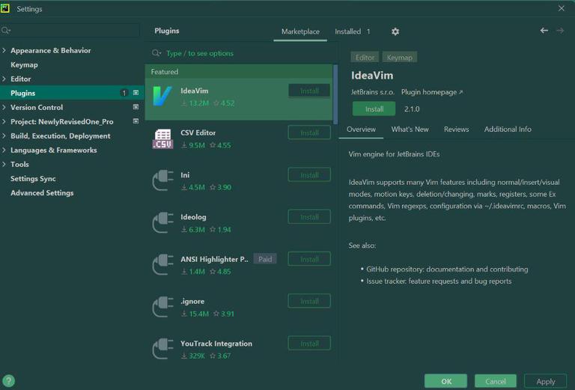Click the Ini plugin plug icon
Viewport: 575px width, 390px height.
click(162, 180)
